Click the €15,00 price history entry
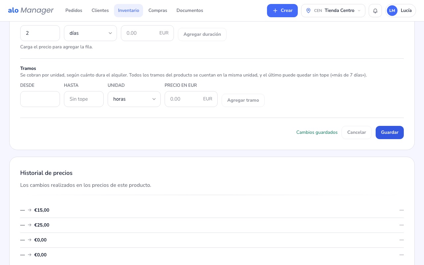 pos(212,210)
